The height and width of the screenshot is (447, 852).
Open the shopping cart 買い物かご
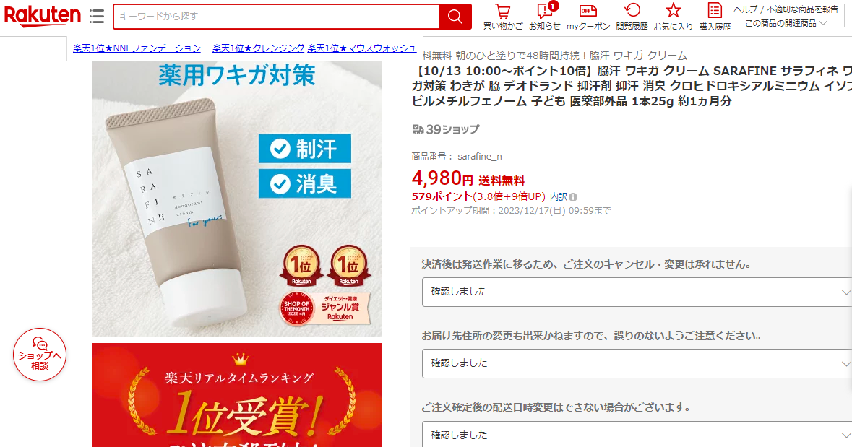(503, 17)
